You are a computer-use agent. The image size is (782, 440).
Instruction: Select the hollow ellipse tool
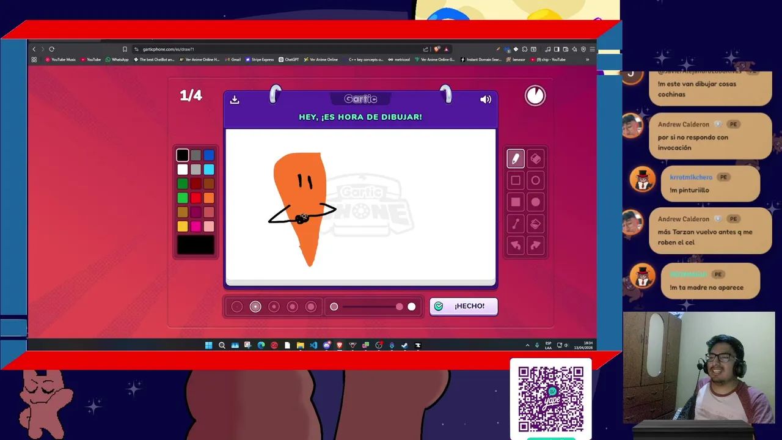[536, 180]
